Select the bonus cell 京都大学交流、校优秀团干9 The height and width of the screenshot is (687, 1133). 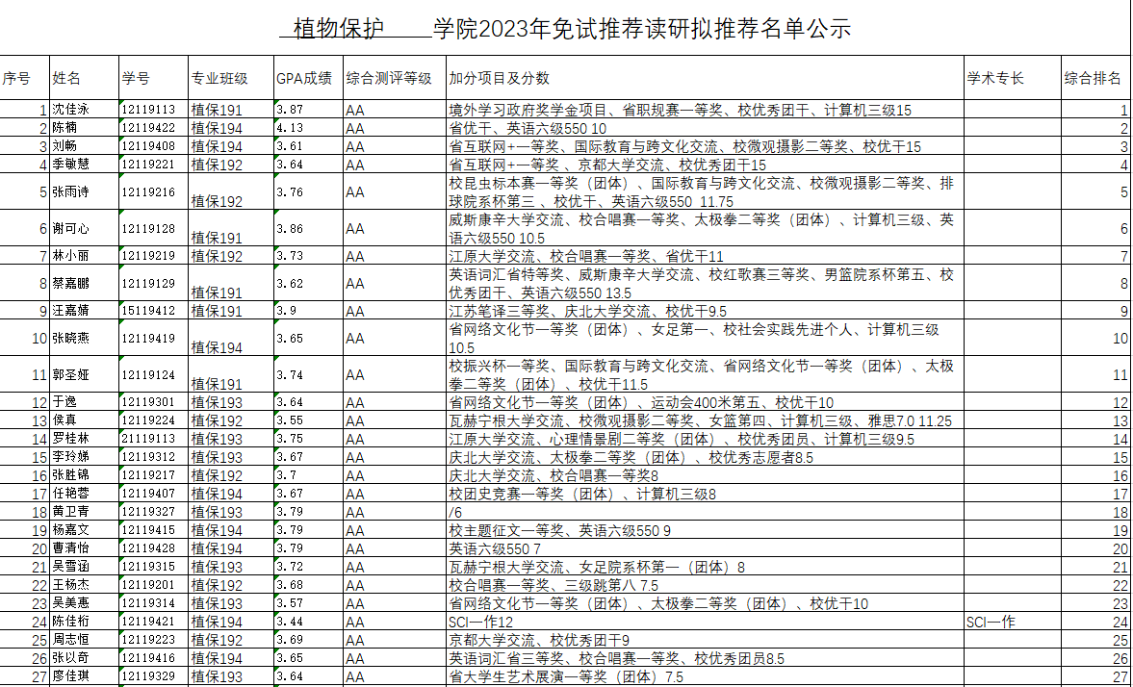(x=705, y=641)
